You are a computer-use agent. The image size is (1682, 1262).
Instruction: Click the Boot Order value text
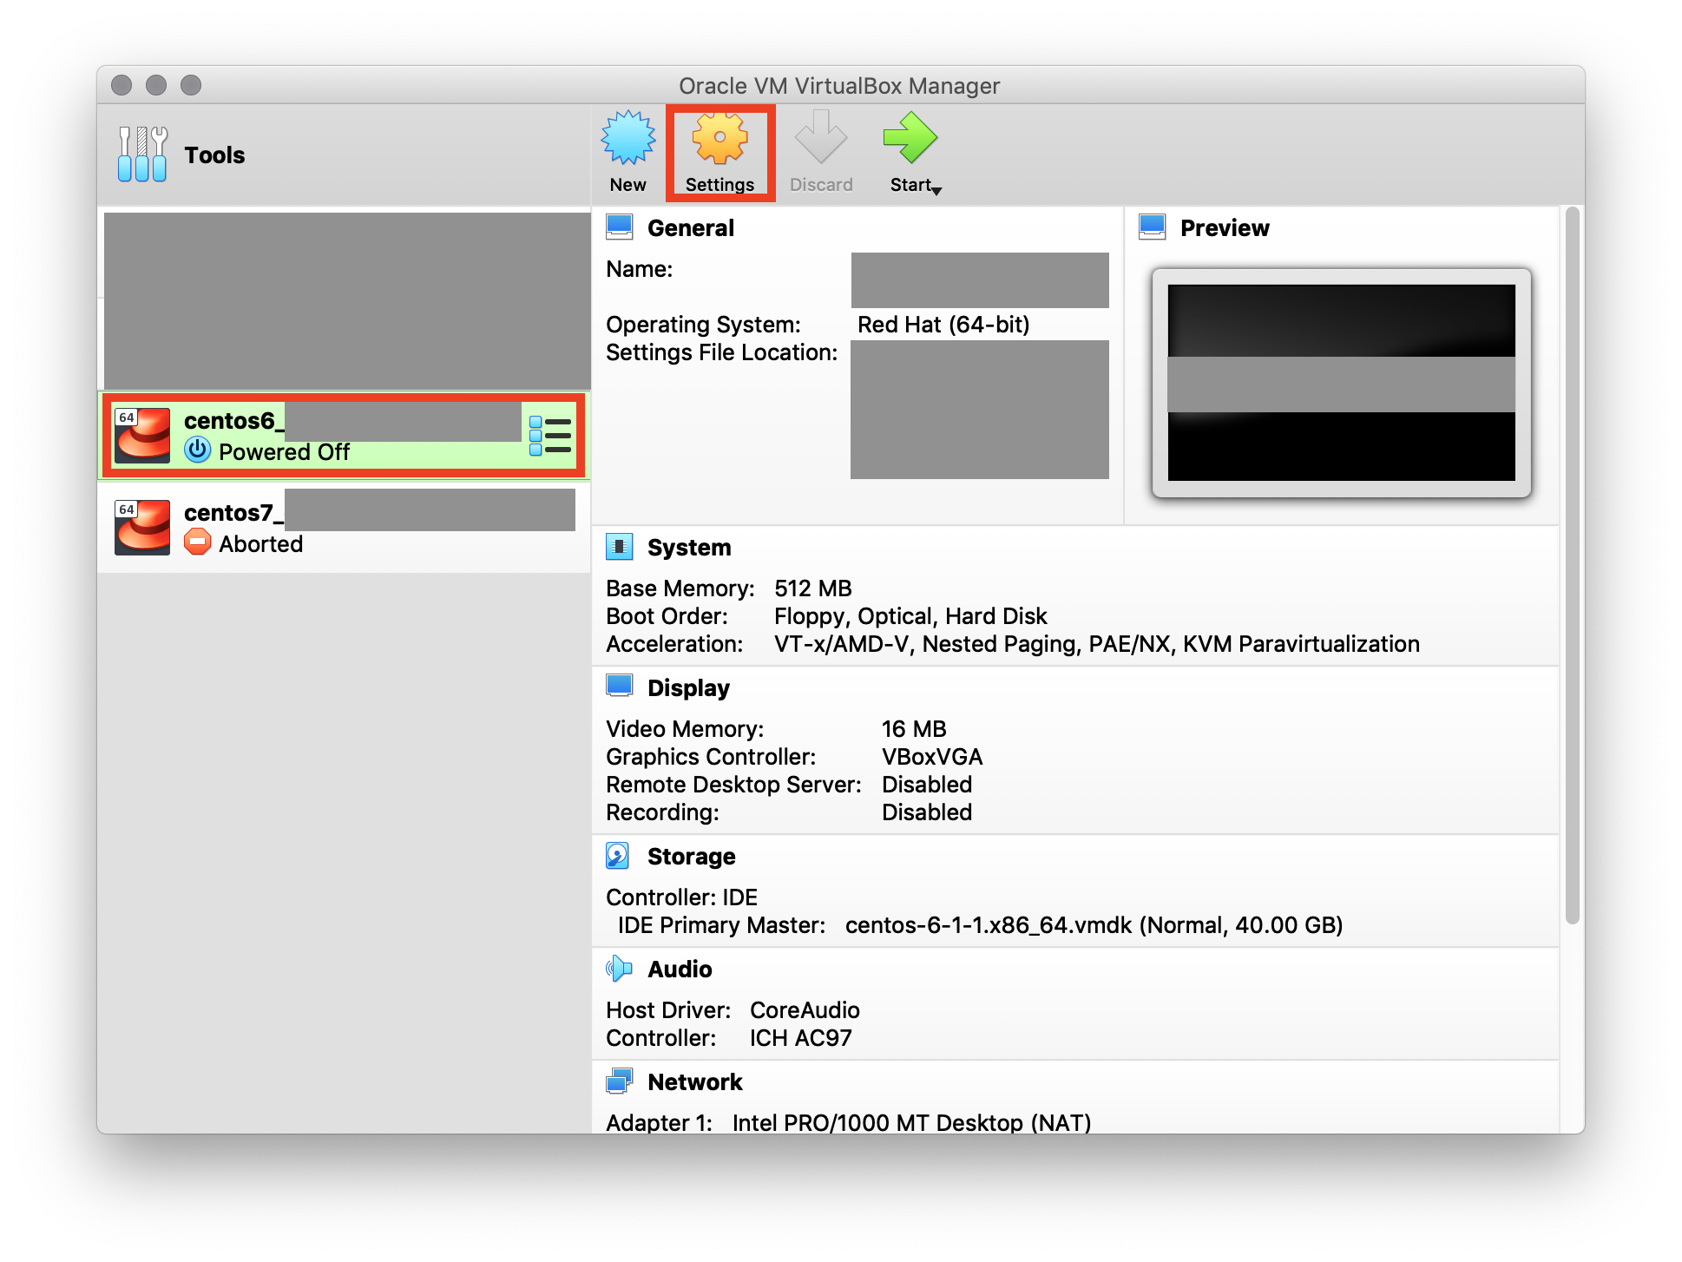(910, 616)
